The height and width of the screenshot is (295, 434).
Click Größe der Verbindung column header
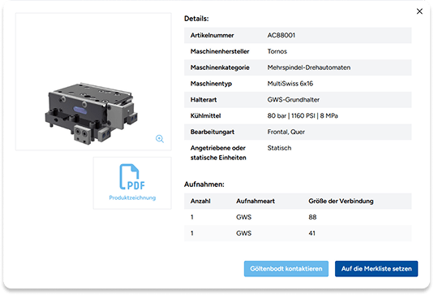341,201
